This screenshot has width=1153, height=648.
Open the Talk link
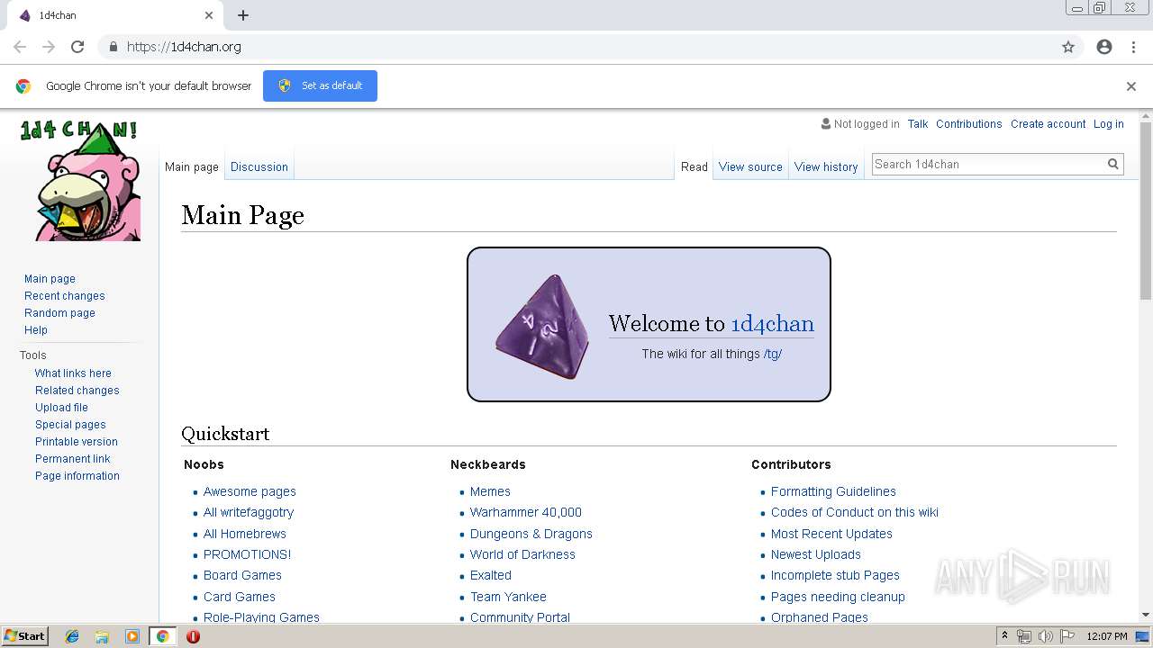[918, 124]
